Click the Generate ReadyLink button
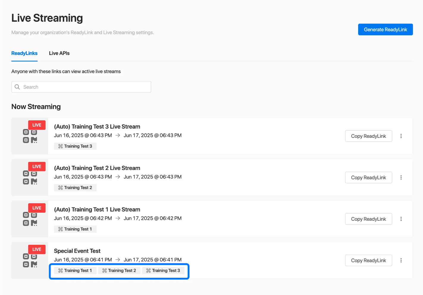Screen dimensions: 423x295 pos(385,30)
